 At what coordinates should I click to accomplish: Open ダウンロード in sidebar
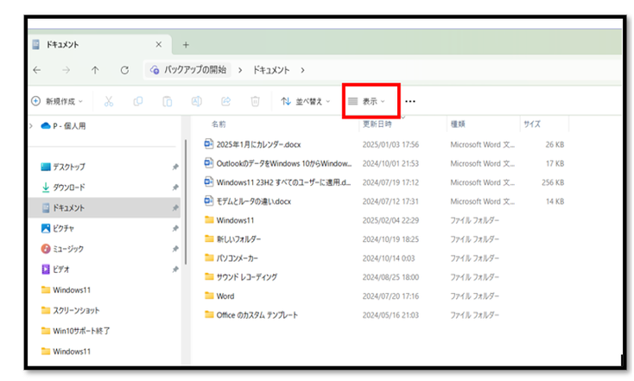pyautogui.click(x=105, y=187)
